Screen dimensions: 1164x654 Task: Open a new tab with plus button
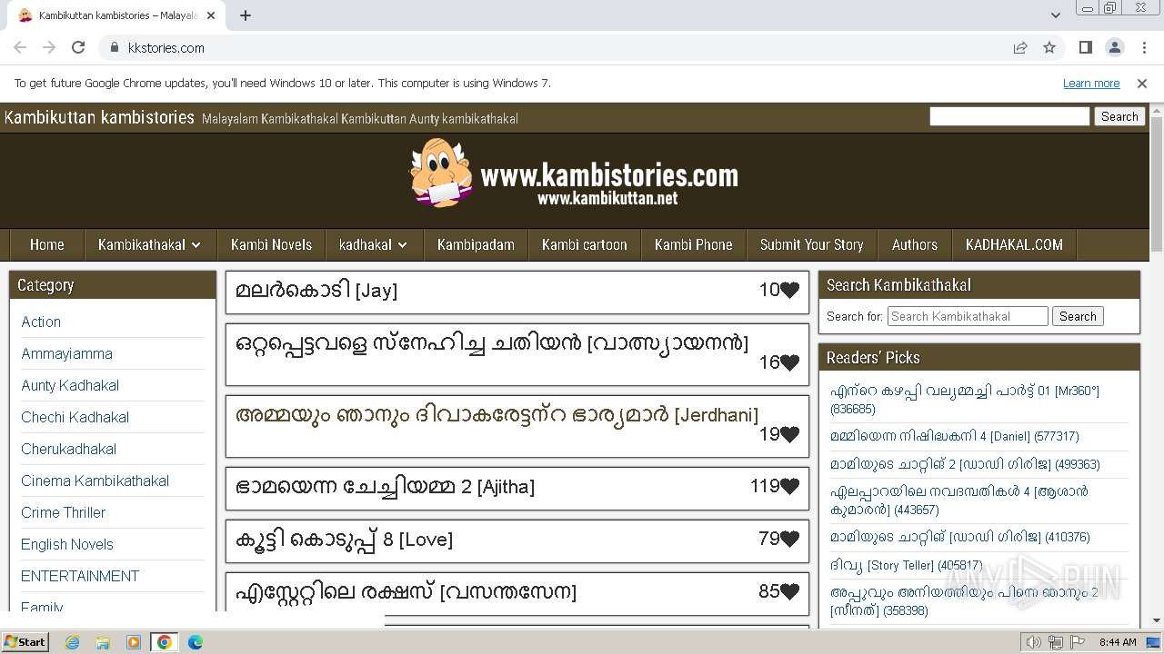[x=246, y=15]
